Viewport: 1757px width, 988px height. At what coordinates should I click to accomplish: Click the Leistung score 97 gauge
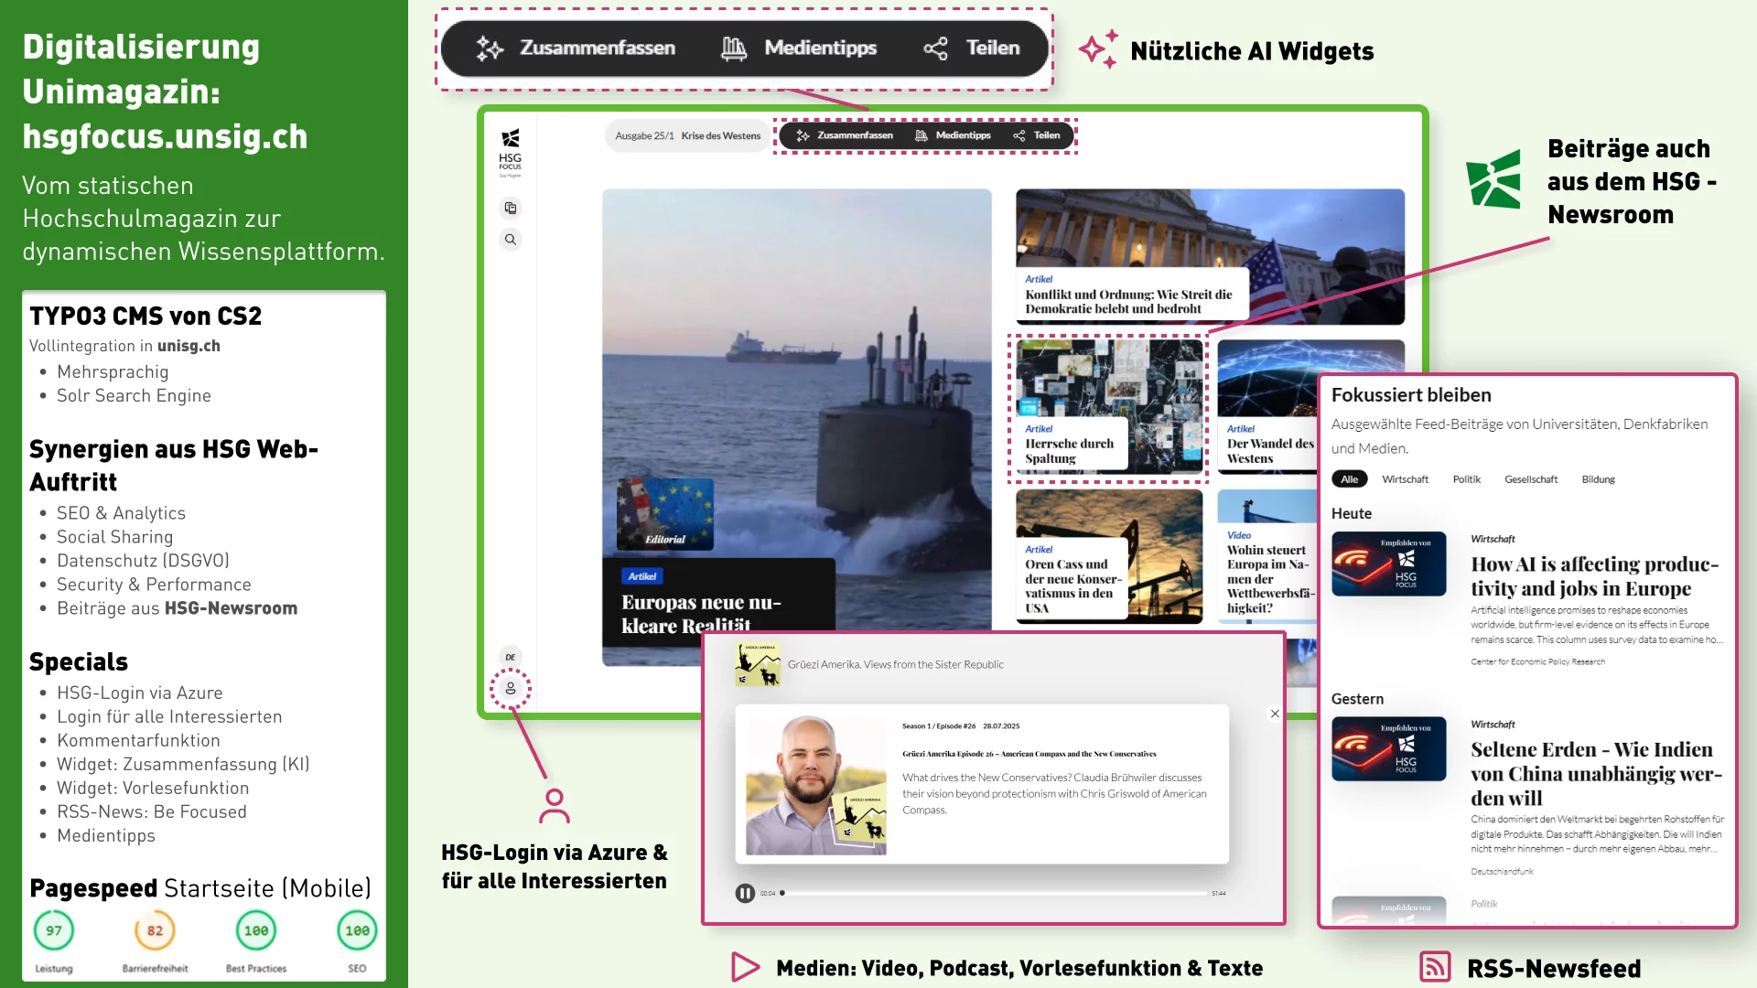(x=54, y=930)
